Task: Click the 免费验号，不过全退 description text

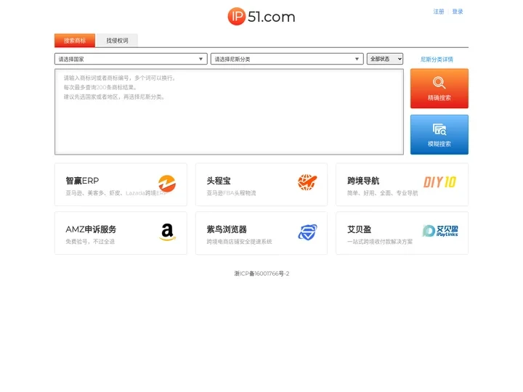Action: [90, 242]
